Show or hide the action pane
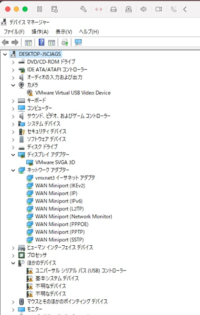This screenshot has height=315, width=200. (51, 43)
